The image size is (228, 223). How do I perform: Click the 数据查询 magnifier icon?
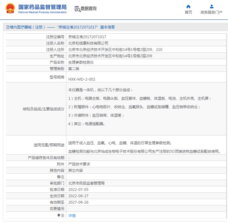click(78, 9)
